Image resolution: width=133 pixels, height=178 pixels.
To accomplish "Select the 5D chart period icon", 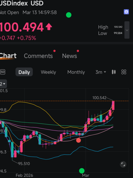I will click(x=3, y=72).
